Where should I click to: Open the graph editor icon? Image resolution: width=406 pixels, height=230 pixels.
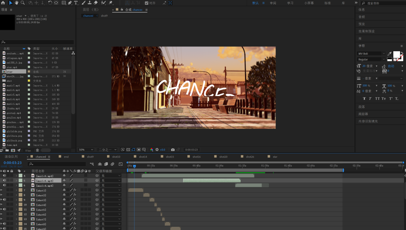tap(121, 164)
